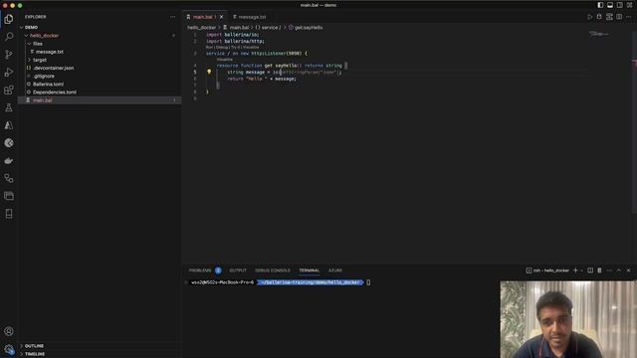This screenshot has height=358, width=637.
Task: Toggle the secondary sidebar layout icon
Action: point(619,5)
